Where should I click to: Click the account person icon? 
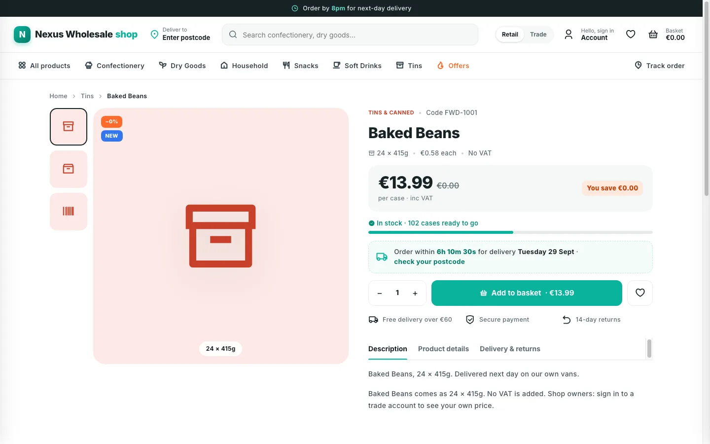tap(568, 34)
